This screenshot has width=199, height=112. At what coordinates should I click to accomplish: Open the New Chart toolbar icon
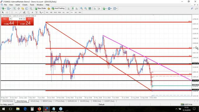click(3, 8)
